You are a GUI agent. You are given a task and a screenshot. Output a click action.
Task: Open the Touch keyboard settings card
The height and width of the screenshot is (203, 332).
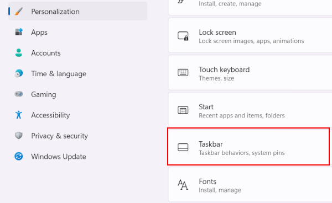[250, 73]
